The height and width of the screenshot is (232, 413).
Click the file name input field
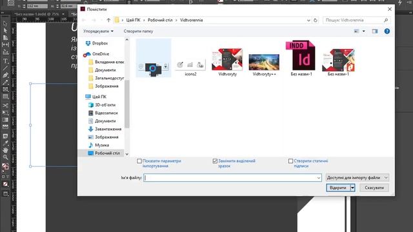tap(232, 178)
